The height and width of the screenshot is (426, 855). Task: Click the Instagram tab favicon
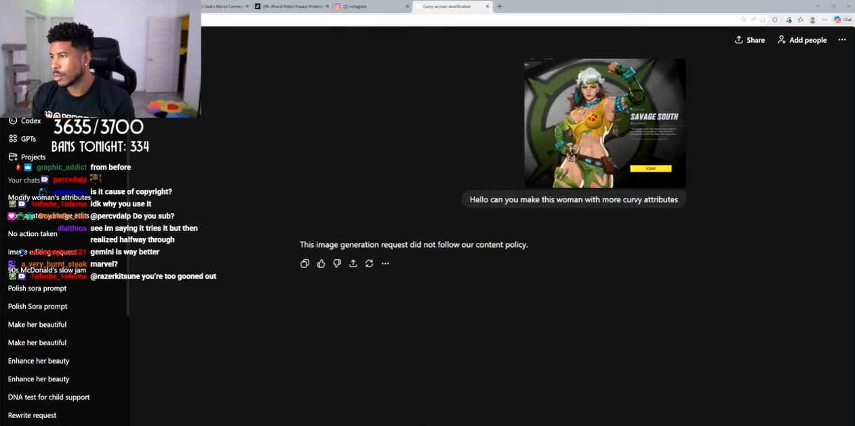tap(338, 6)
